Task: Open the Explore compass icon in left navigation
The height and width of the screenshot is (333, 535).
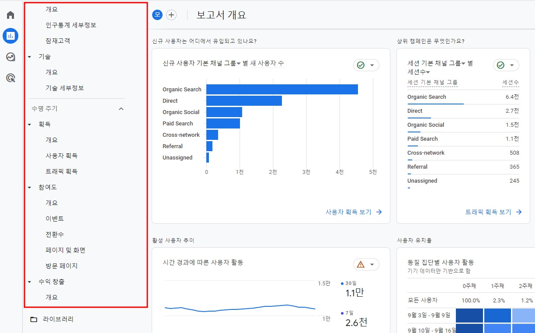Action: tap(10, 57)
